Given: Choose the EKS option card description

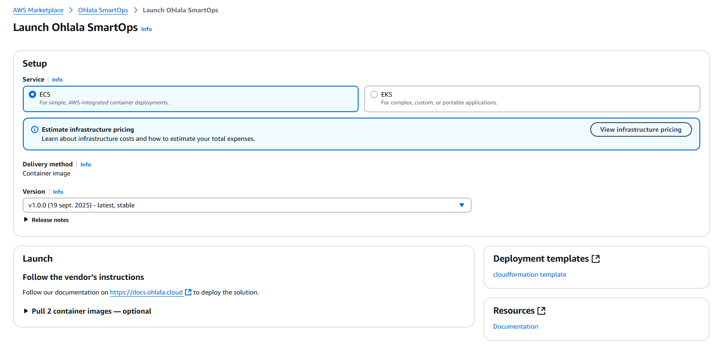Looking at the screenshot, I should pyautogui.click(x=439, y=103).
